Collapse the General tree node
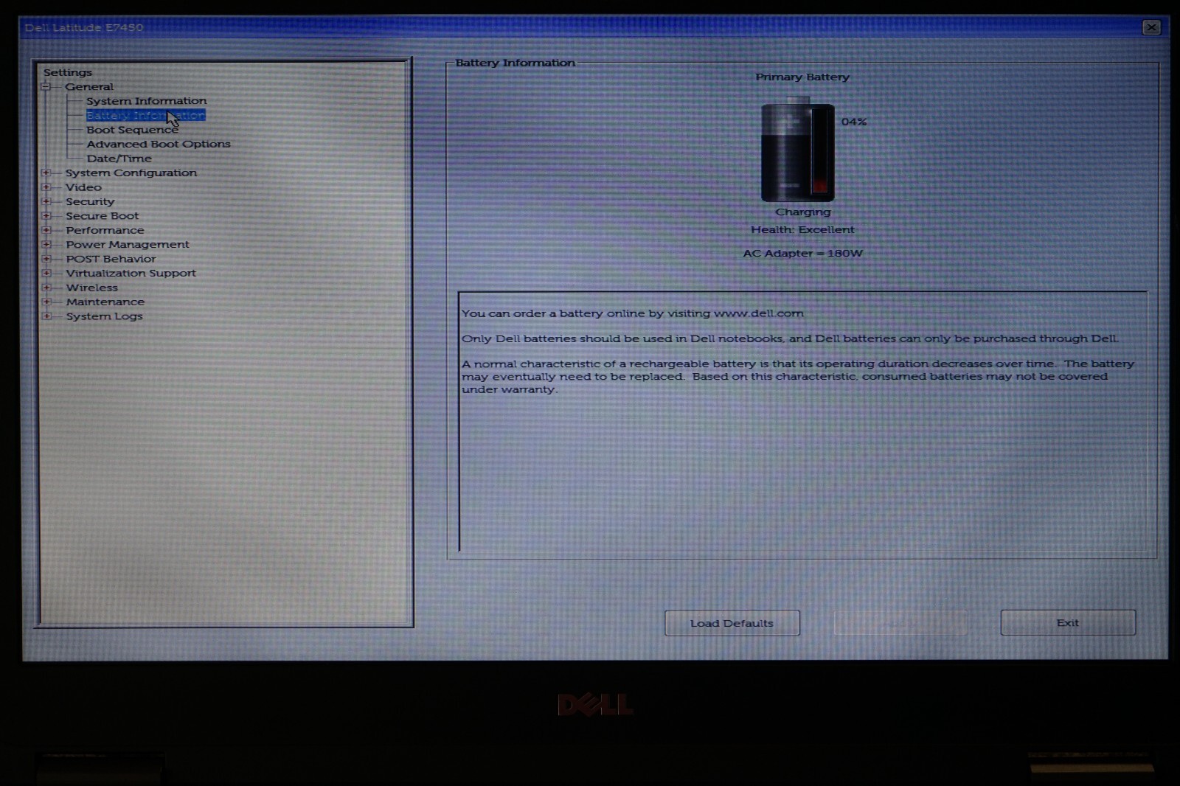The image size is (1180, 786). [46, 86]
